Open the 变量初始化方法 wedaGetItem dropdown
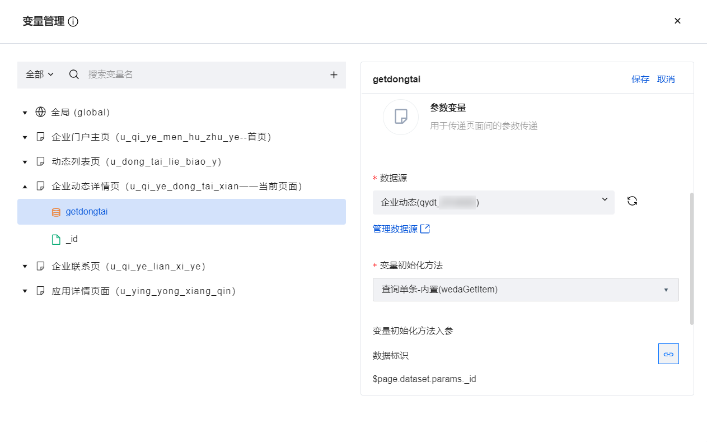Screen dimensions: 707x442 point(526,290)
